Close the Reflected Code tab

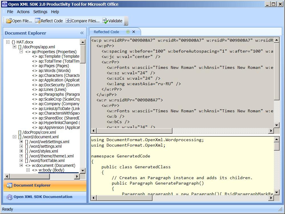[x=134, y=32]
